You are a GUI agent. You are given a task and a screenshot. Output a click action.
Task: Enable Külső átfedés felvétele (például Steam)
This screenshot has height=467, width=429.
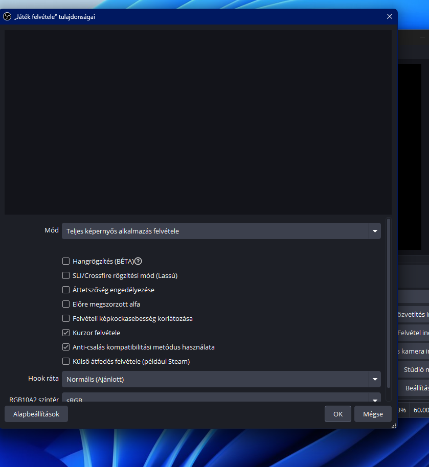(66, 361)
